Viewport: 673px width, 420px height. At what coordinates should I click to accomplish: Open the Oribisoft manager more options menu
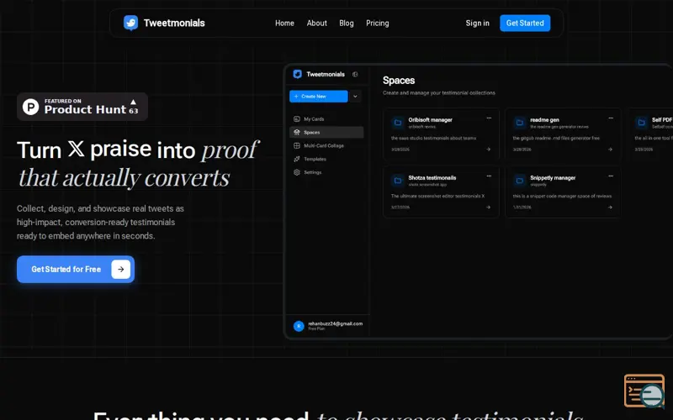489,118
